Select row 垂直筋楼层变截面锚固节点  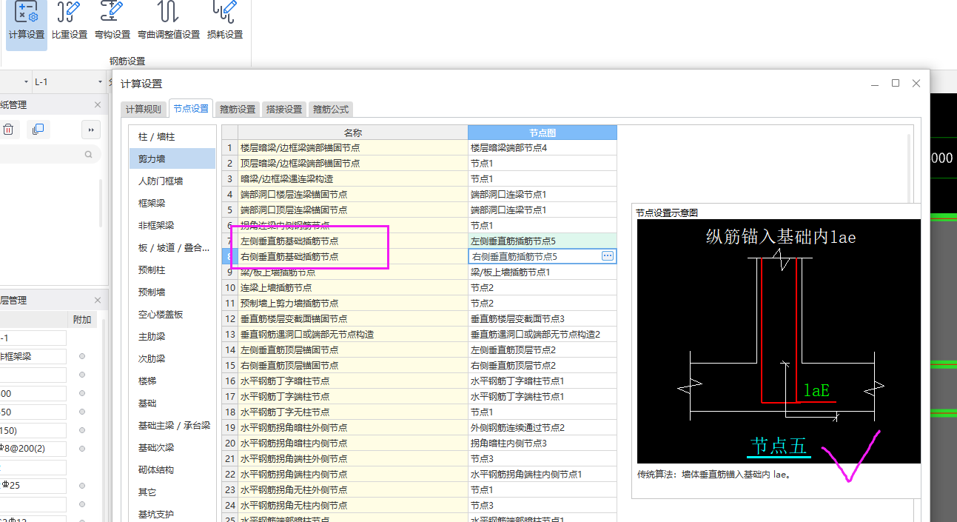tap(352, 319)
